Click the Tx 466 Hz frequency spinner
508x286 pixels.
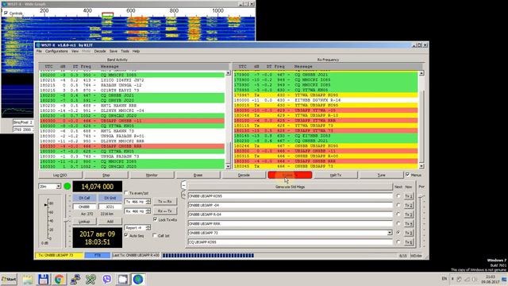point(137,202)
